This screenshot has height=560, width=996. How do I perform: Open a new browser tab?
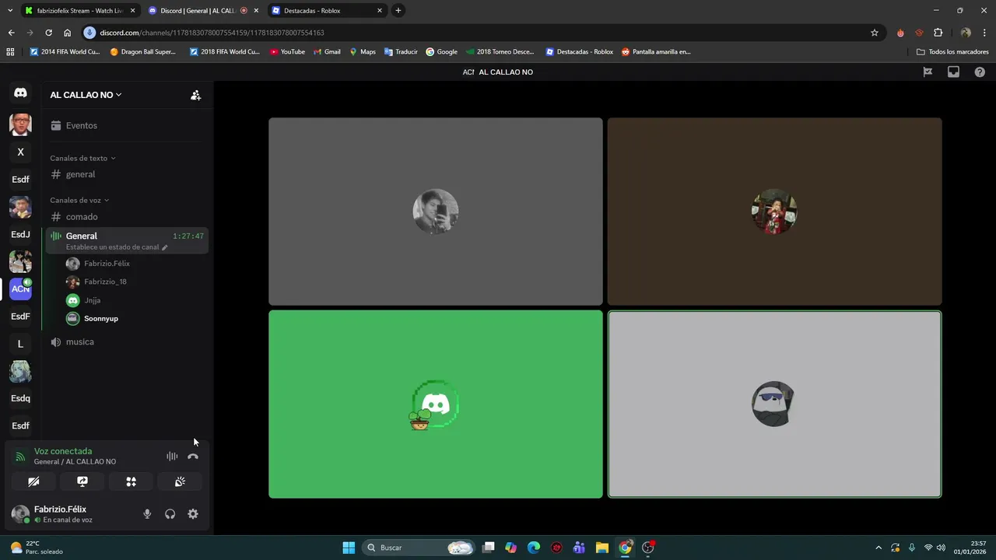(398, 11)
